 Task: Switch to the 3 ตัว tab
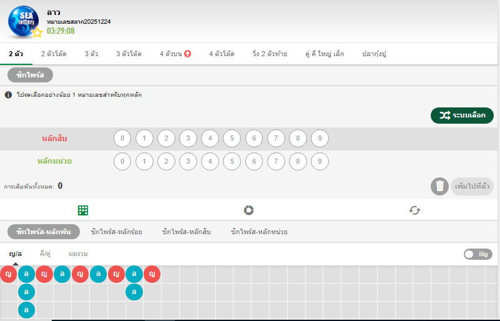91,54
